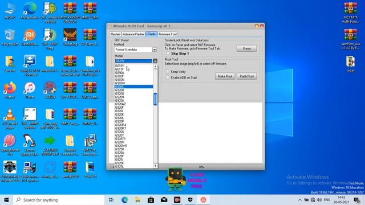Click the Make Root button
The height and width of the screenshot is (205, 365).
coord(225,76)
